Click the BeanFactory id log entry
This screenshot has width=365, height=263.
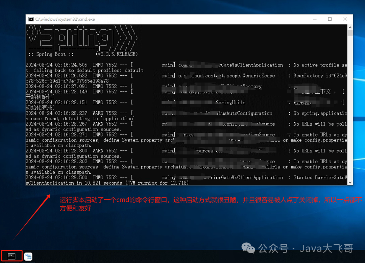tap(318, 76)
